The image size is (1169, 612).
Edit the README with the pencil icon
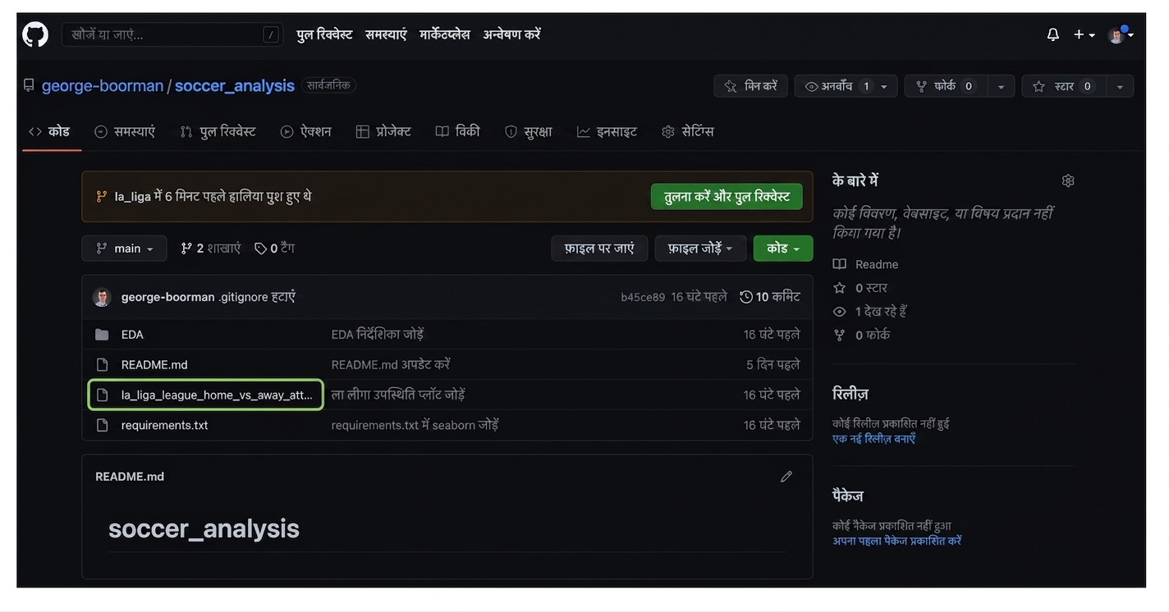(x=786, y=477)
